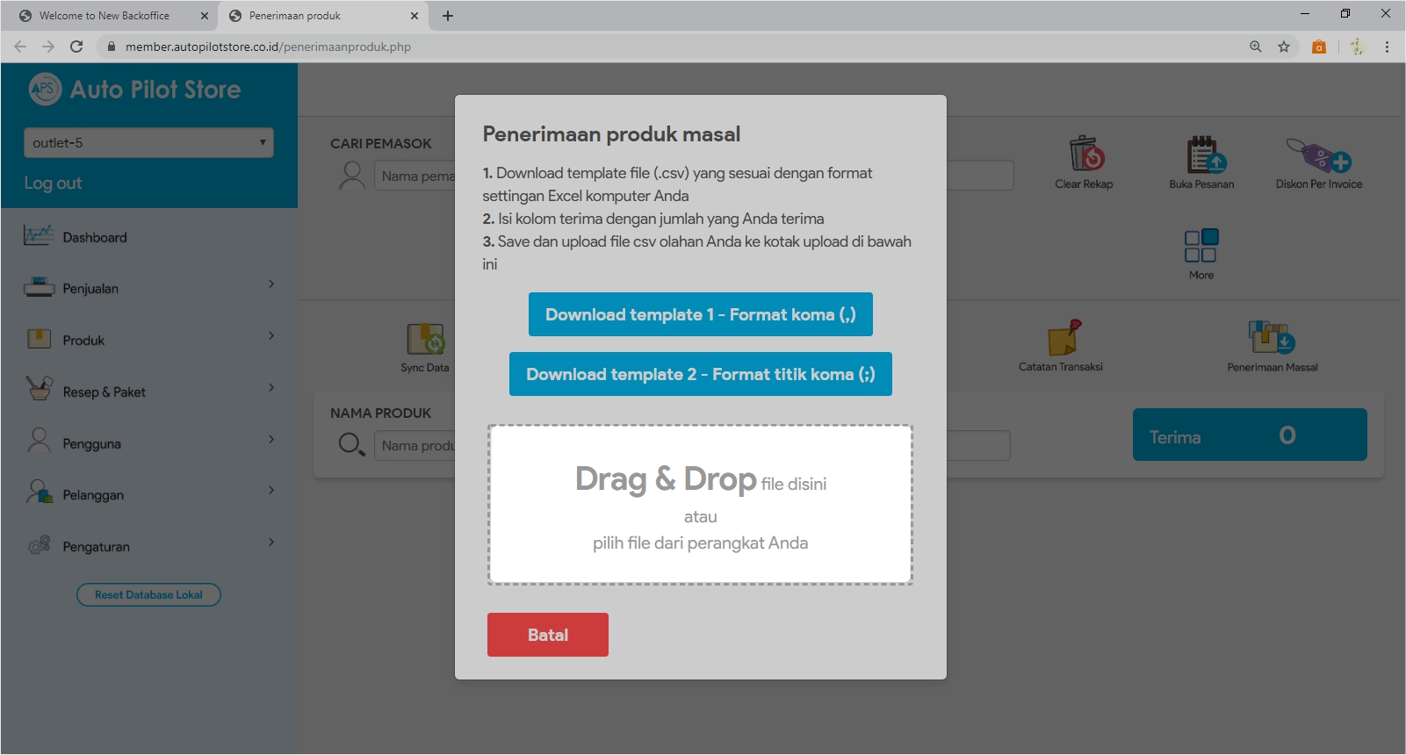This screenshot has width=1406, height=755.
Task: Open Buka Pesanan notepad icon
Action: tap(1203, 155)
